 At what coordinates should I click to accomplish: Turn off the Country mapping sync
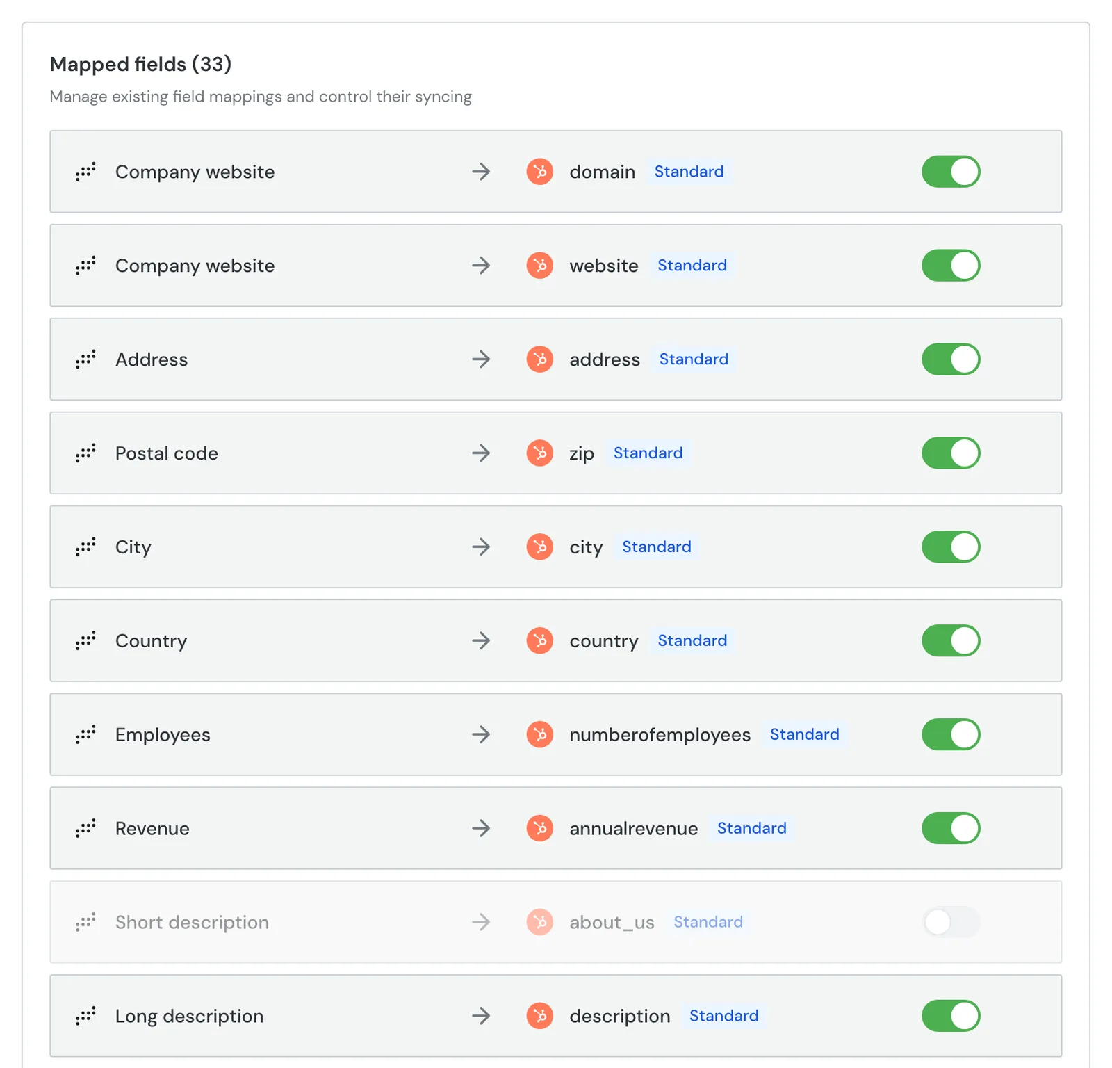pos(951,641)
